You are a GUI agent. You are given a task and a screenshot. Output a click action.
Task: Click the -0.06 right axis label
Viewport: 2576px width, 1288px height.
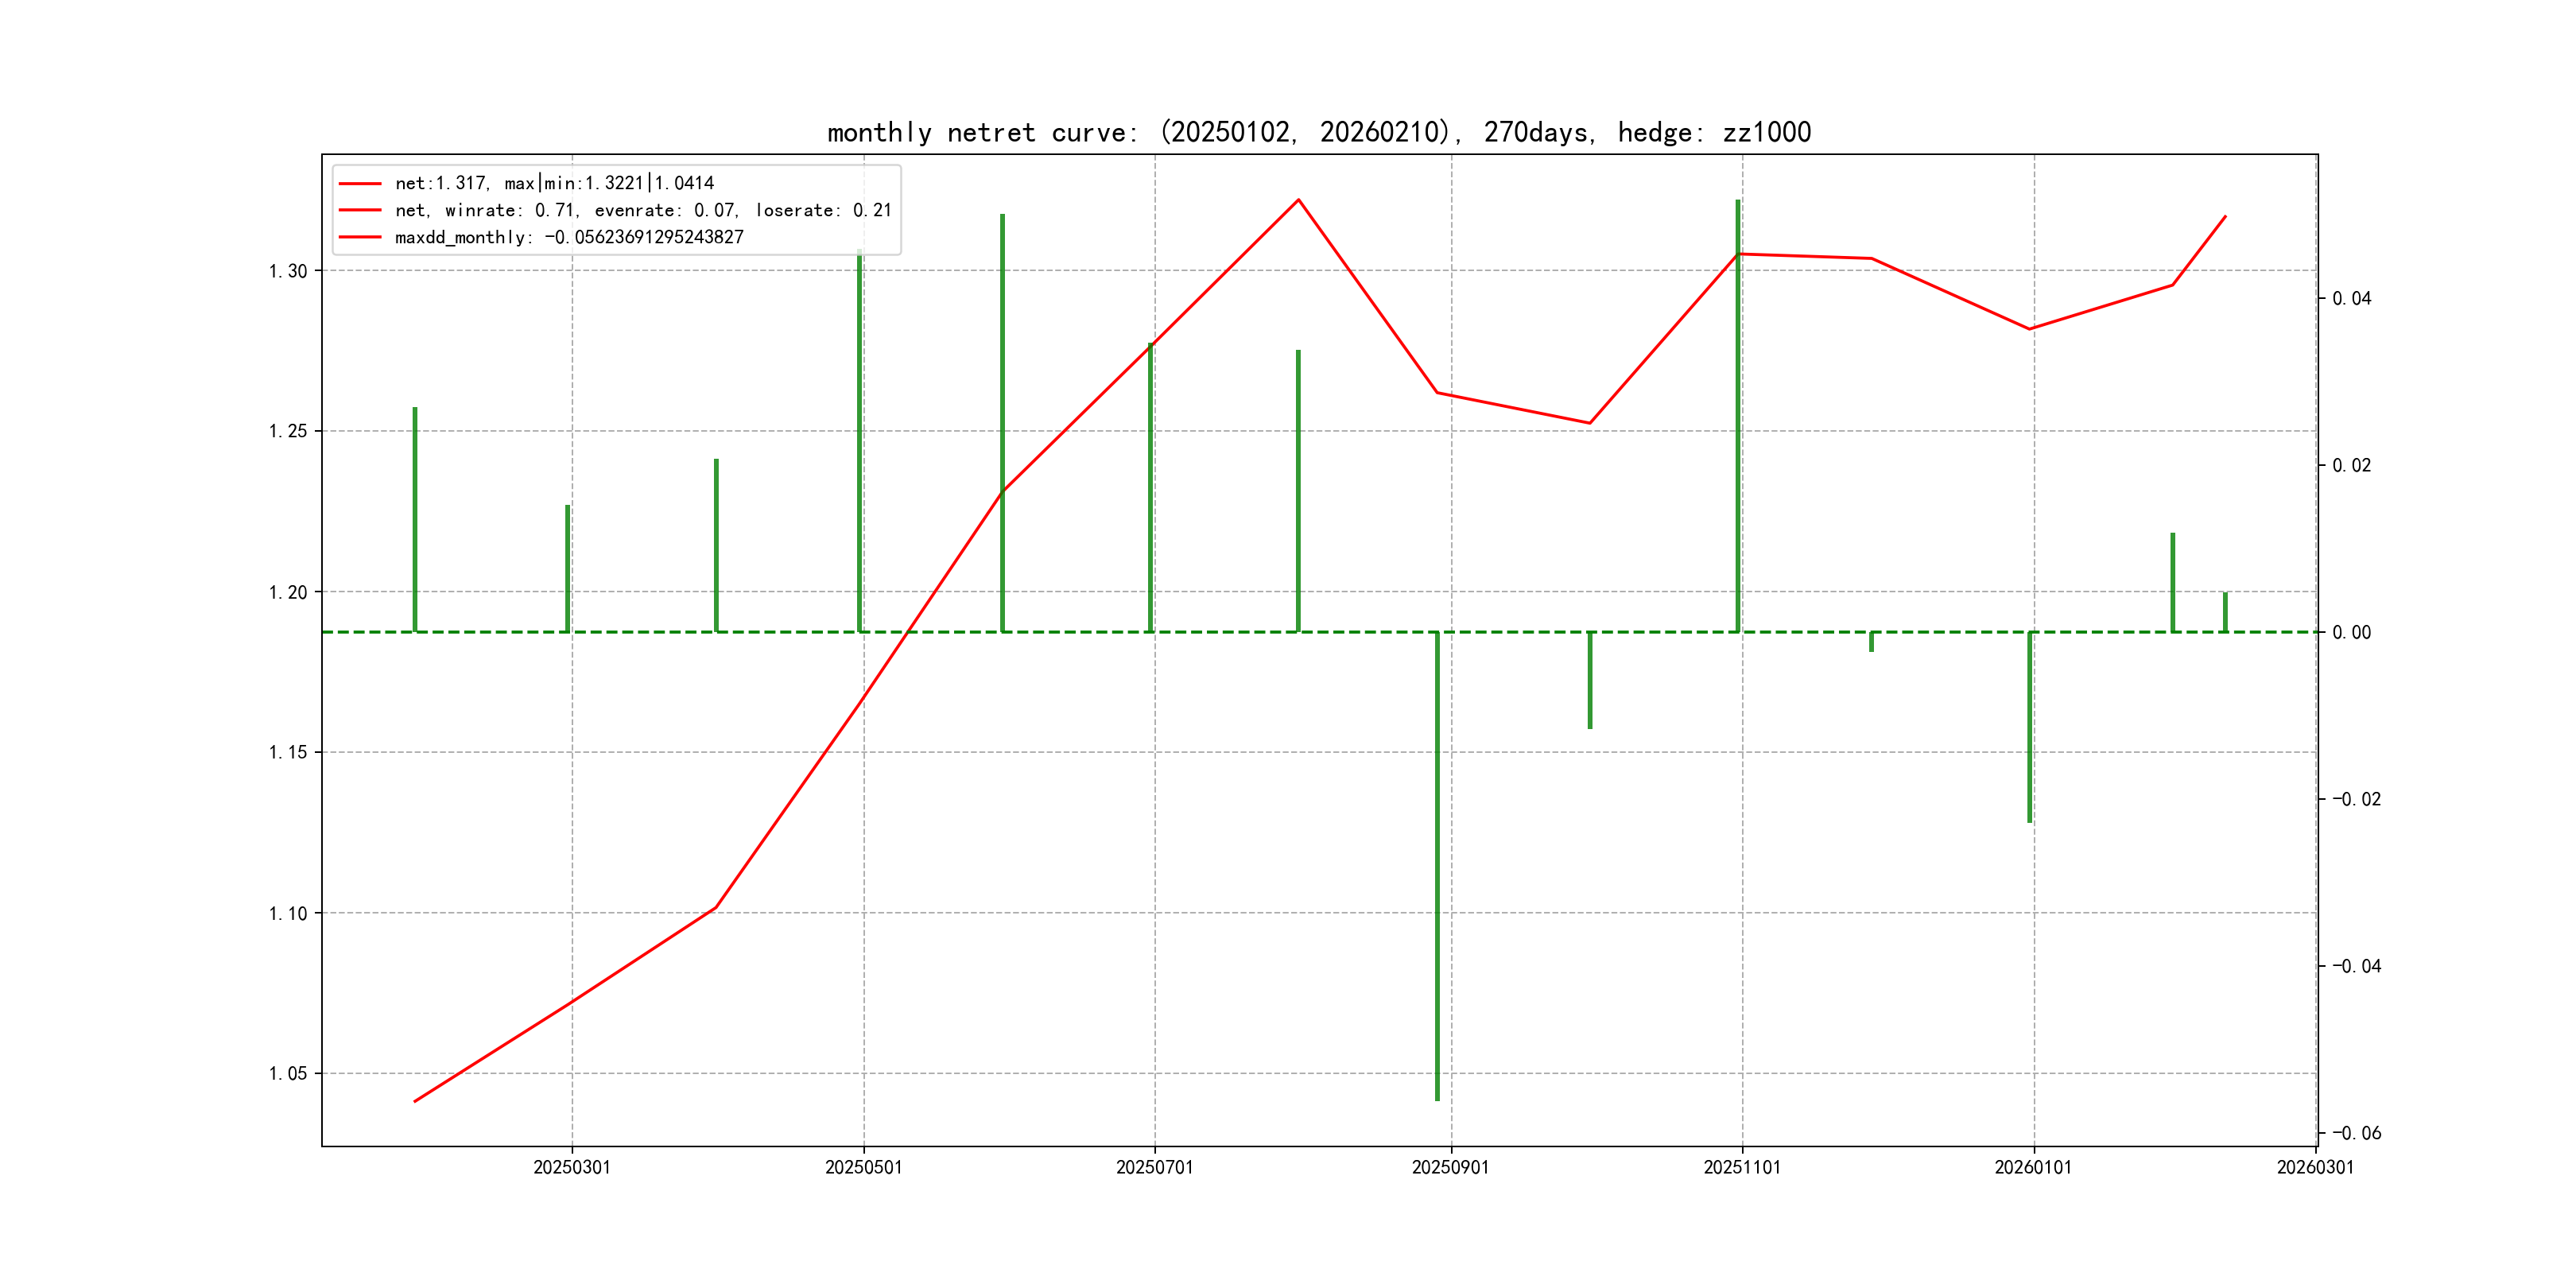pyautogui.click(x=2356, y=1133)
